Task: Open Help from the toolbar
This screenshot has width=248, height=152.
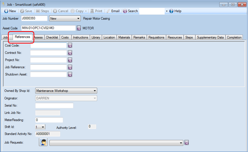Action: coord(175,11)
